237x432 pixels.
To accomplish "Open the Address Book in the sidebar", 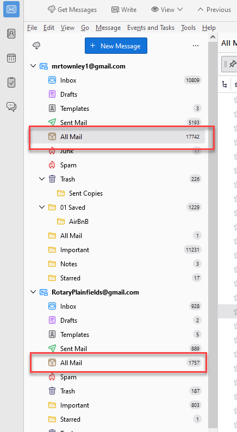I will (11, 34).
